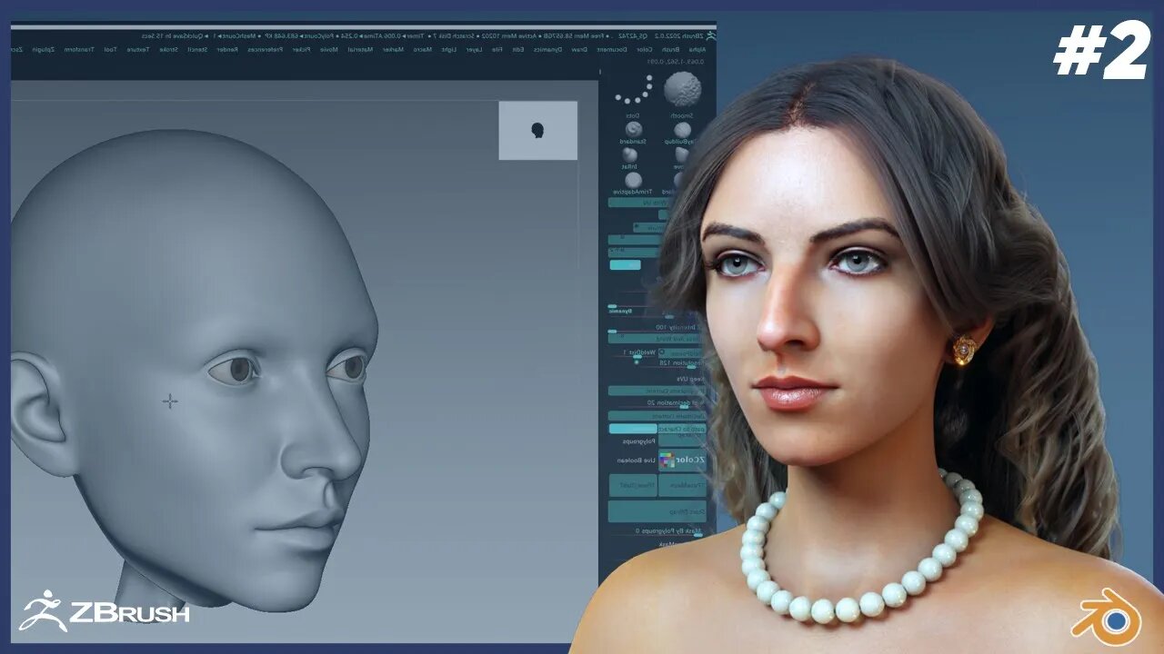1164x654 pixels.
Task: Pick the TrimAdaptive brush icon
Action: click(x=634, y=180)
